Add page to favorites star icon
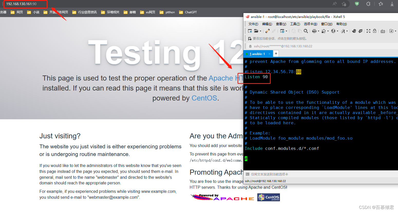Screen dimensions: 398x212 tap(344, 4)
